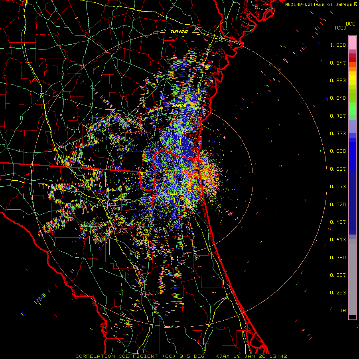Click the 0.467 scale value
The height and width of the screenshot is (359, 359).
(338, 222)
